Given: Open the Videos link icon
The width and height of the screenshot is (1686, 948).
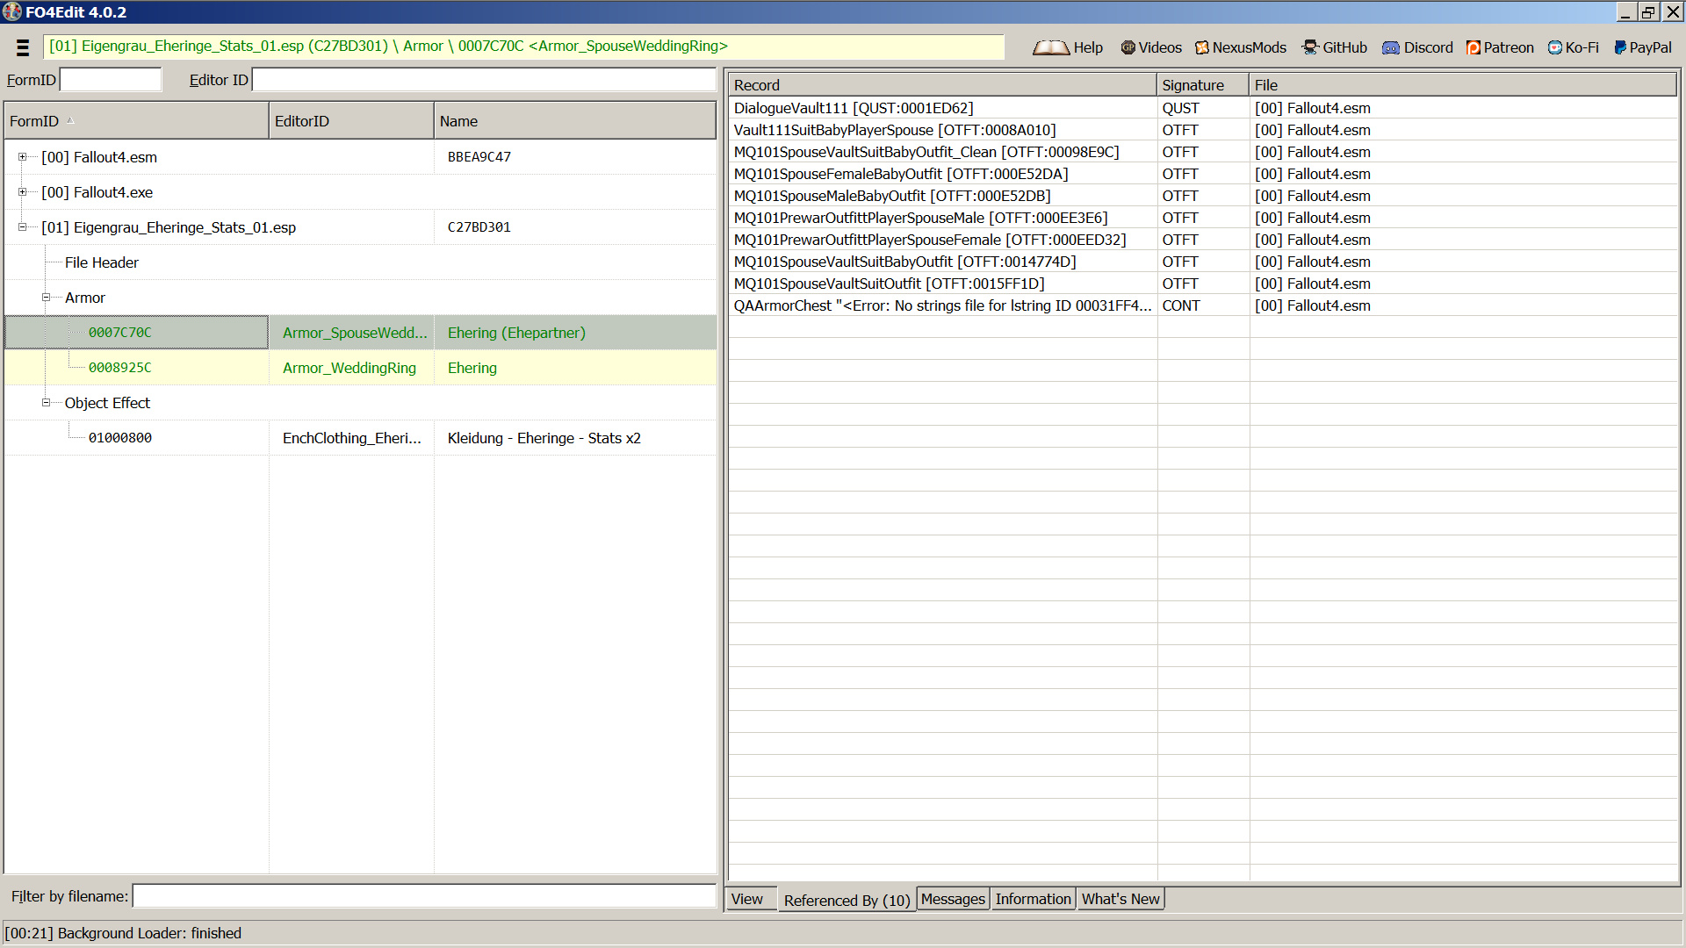Looking at the screenshot, I should [1128, 47].
